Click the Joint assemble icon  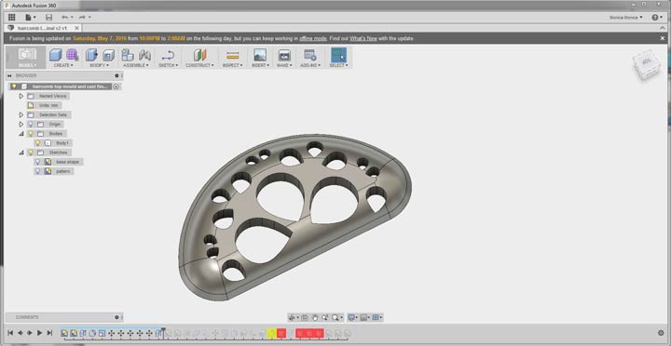[144, 55]
